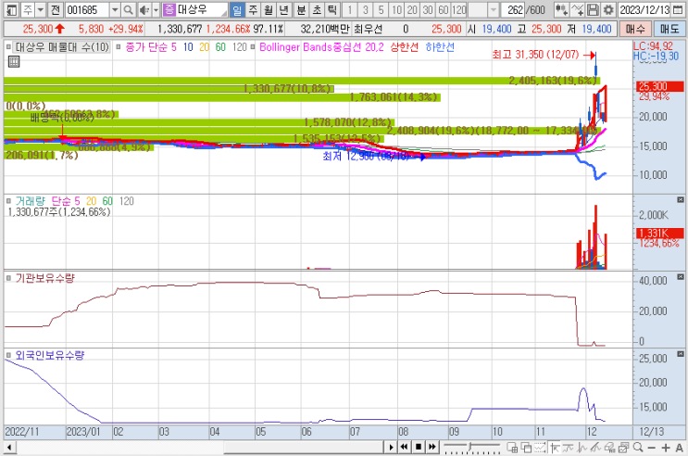Toggle the 종가 단순 moving average checkbox
Screen dimensions: 688x456
(119, 46)
